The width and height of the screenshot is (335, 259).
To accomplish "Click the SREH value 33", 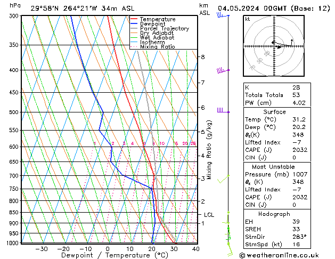I will click(x=296, y=229).
